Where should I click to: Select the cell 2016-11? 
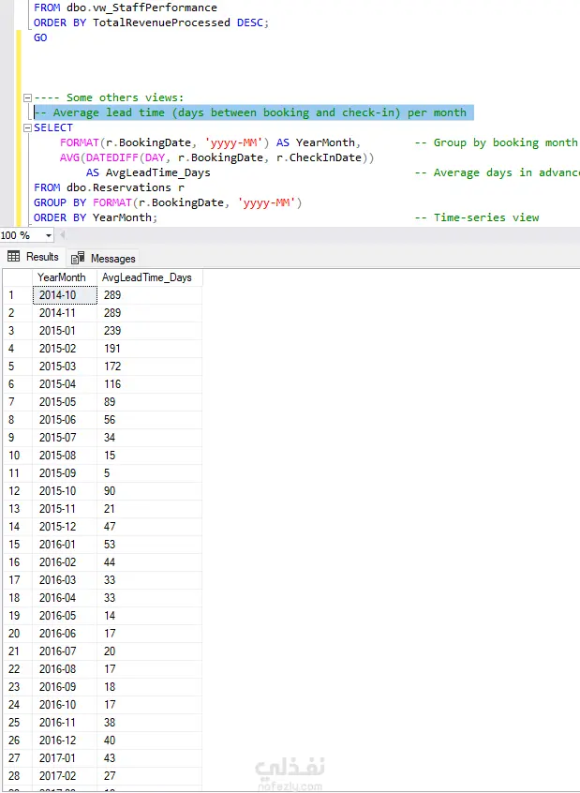65,722
